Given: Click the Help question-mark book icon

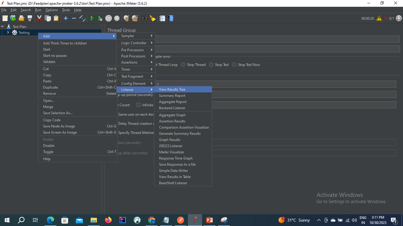Looking at the screenshot, I should pos(171,18).
